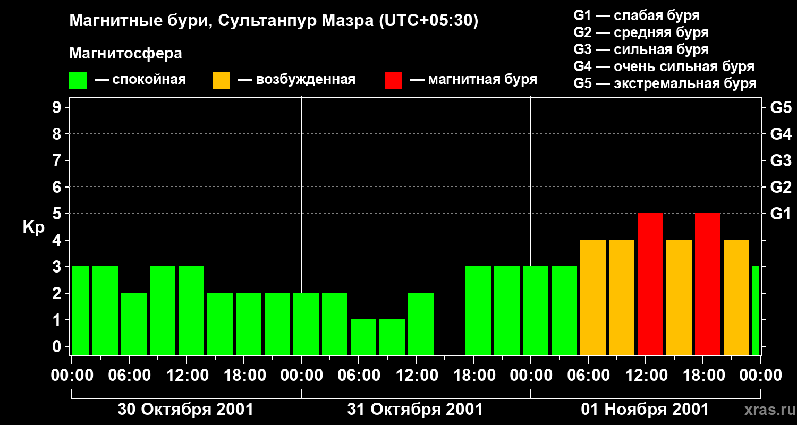Click Kp value 2 on the left axis
The image size is (797, 425).
click(58, 293)
